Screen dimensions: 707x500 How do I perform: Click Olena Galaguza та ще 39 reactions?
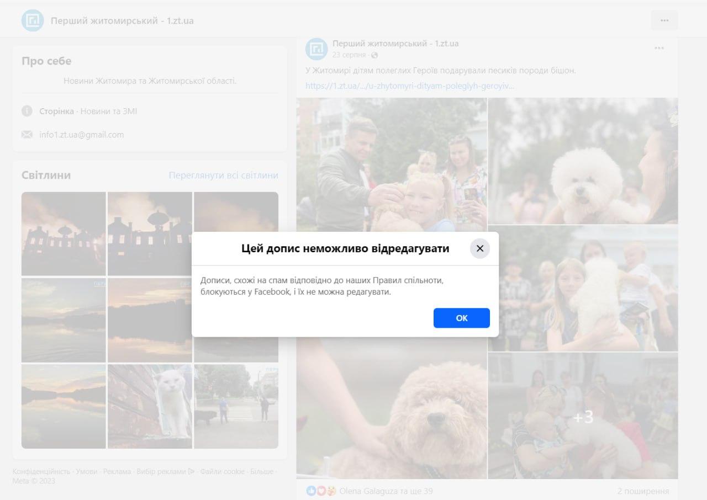tap(386, 491)
